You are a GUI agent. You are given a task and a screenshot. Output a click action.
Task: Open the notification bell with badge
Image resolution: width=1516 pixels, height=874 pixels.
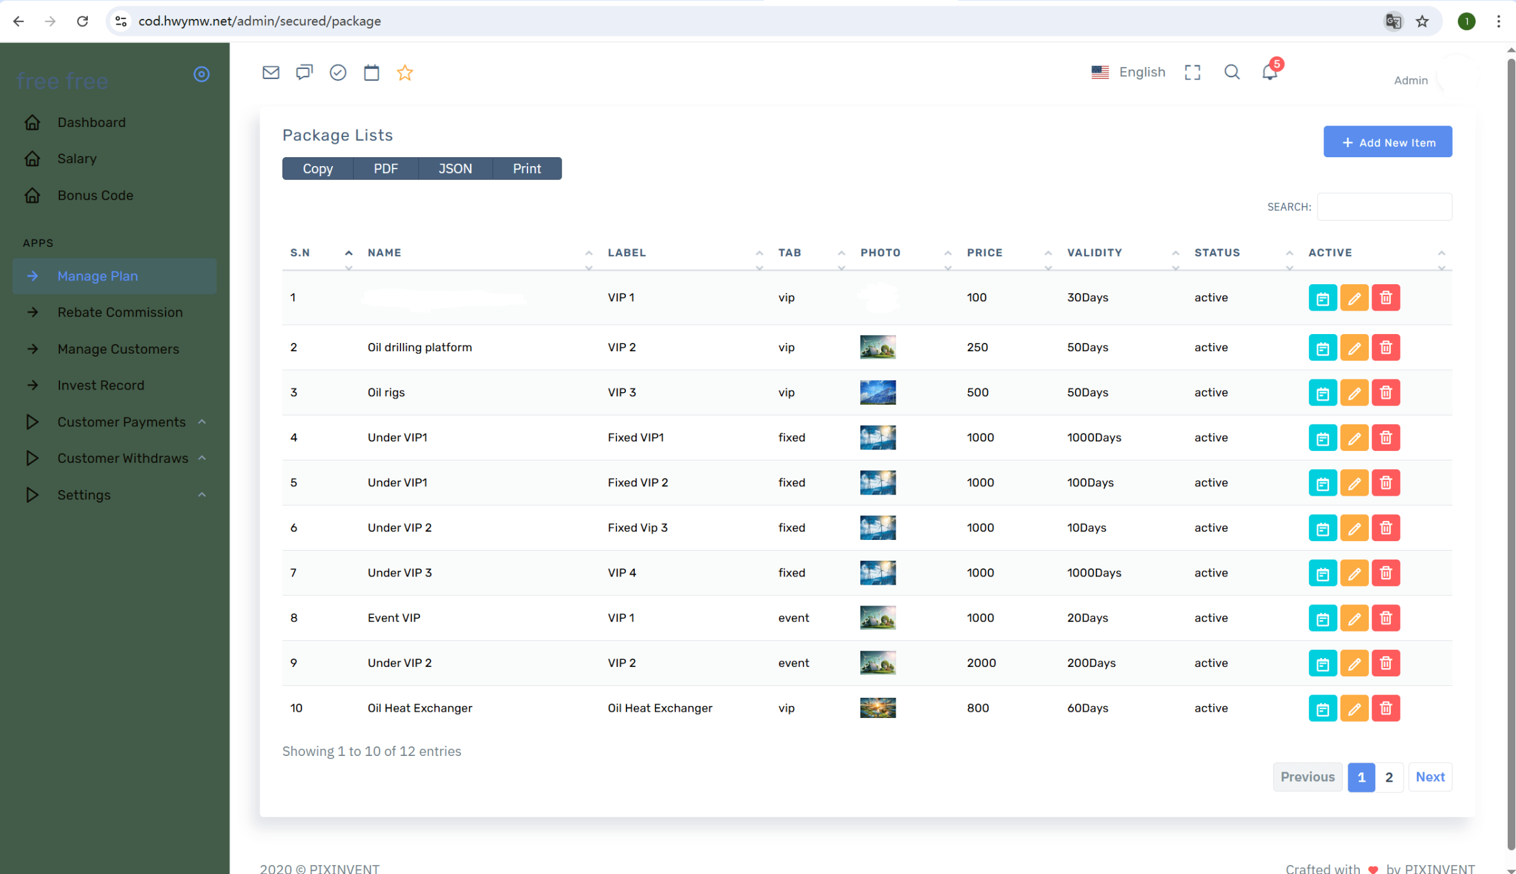1270,72
